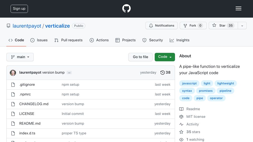Screen dimensions: 253x142
Task: Click the file icon next to README.md
Action: click(x=13, y=124)
